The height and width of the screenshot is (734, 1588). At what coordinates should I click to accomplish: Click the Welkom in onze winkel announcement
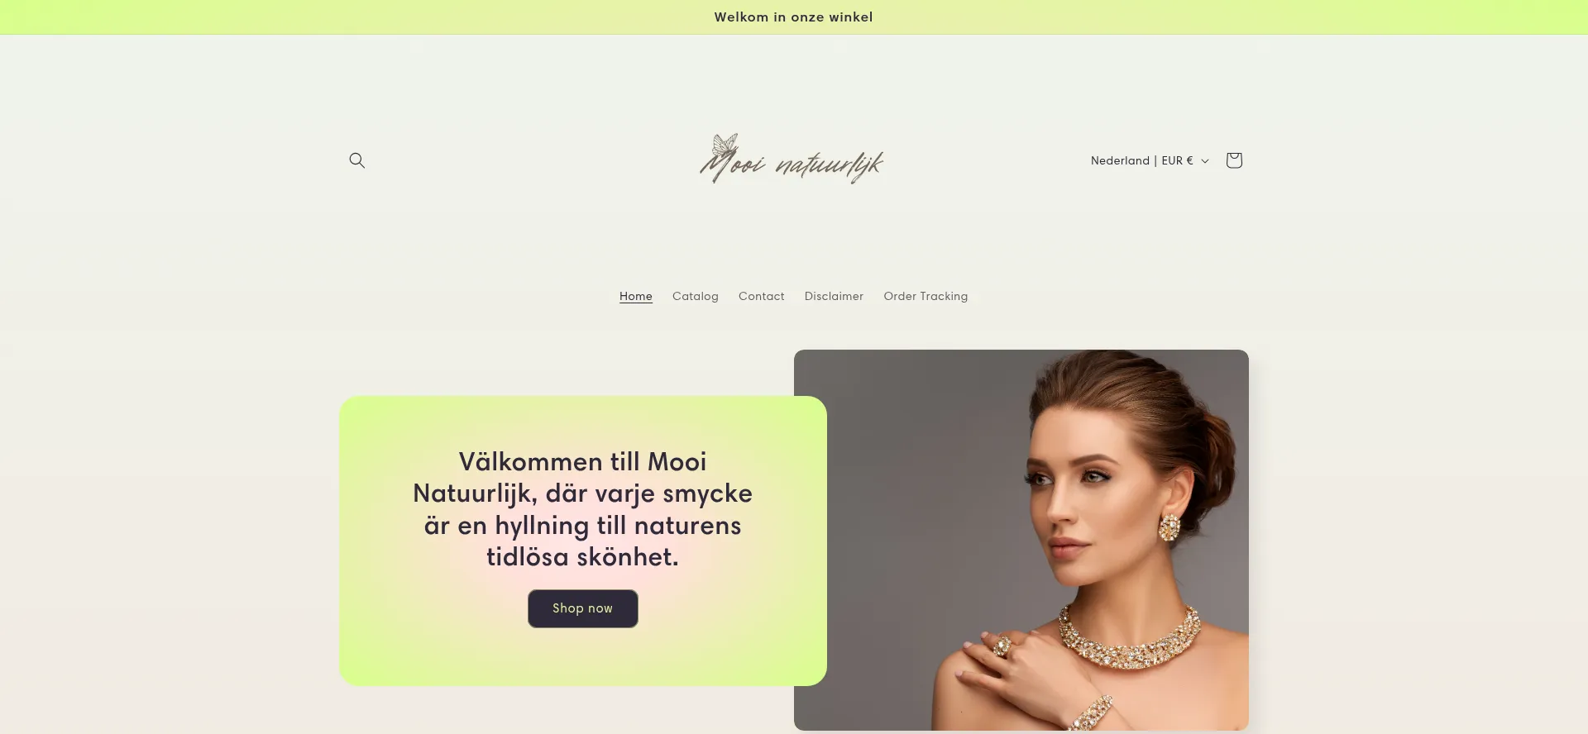(x=794, y=17)
